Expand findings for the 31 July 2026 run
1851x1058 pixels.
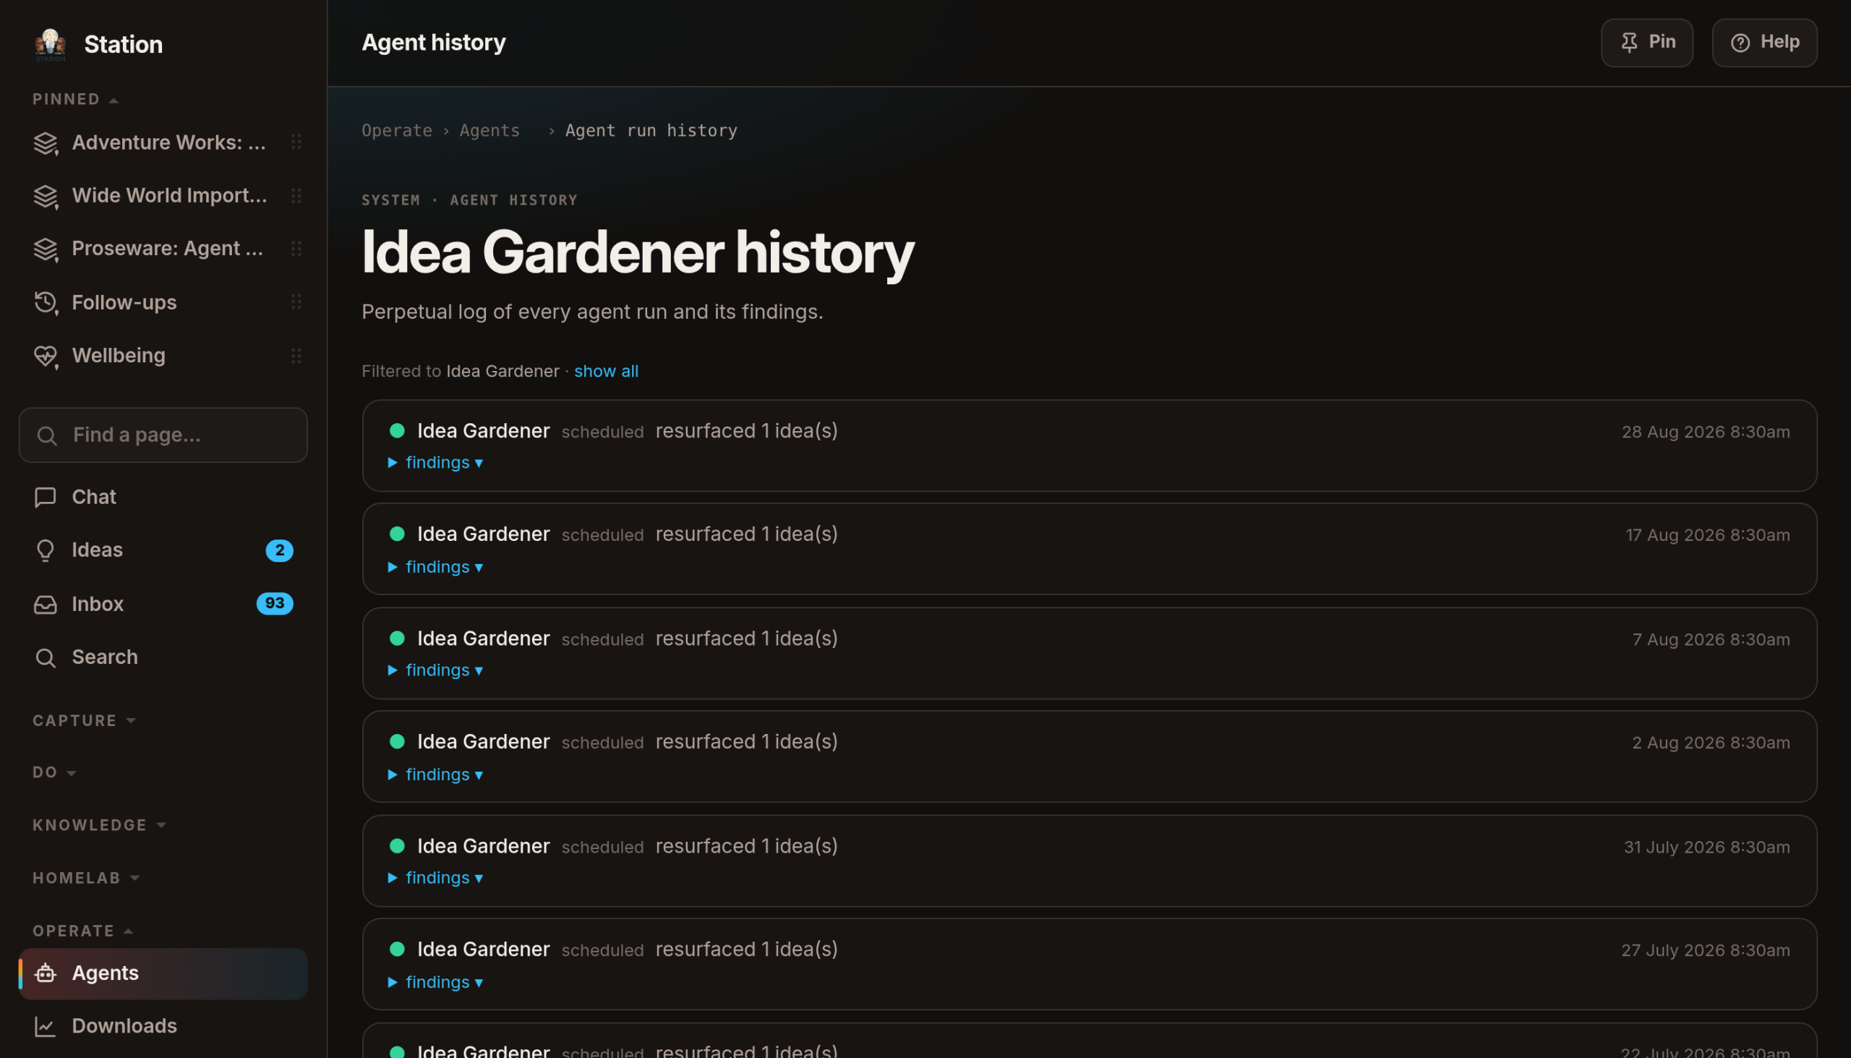pos(436,878)
